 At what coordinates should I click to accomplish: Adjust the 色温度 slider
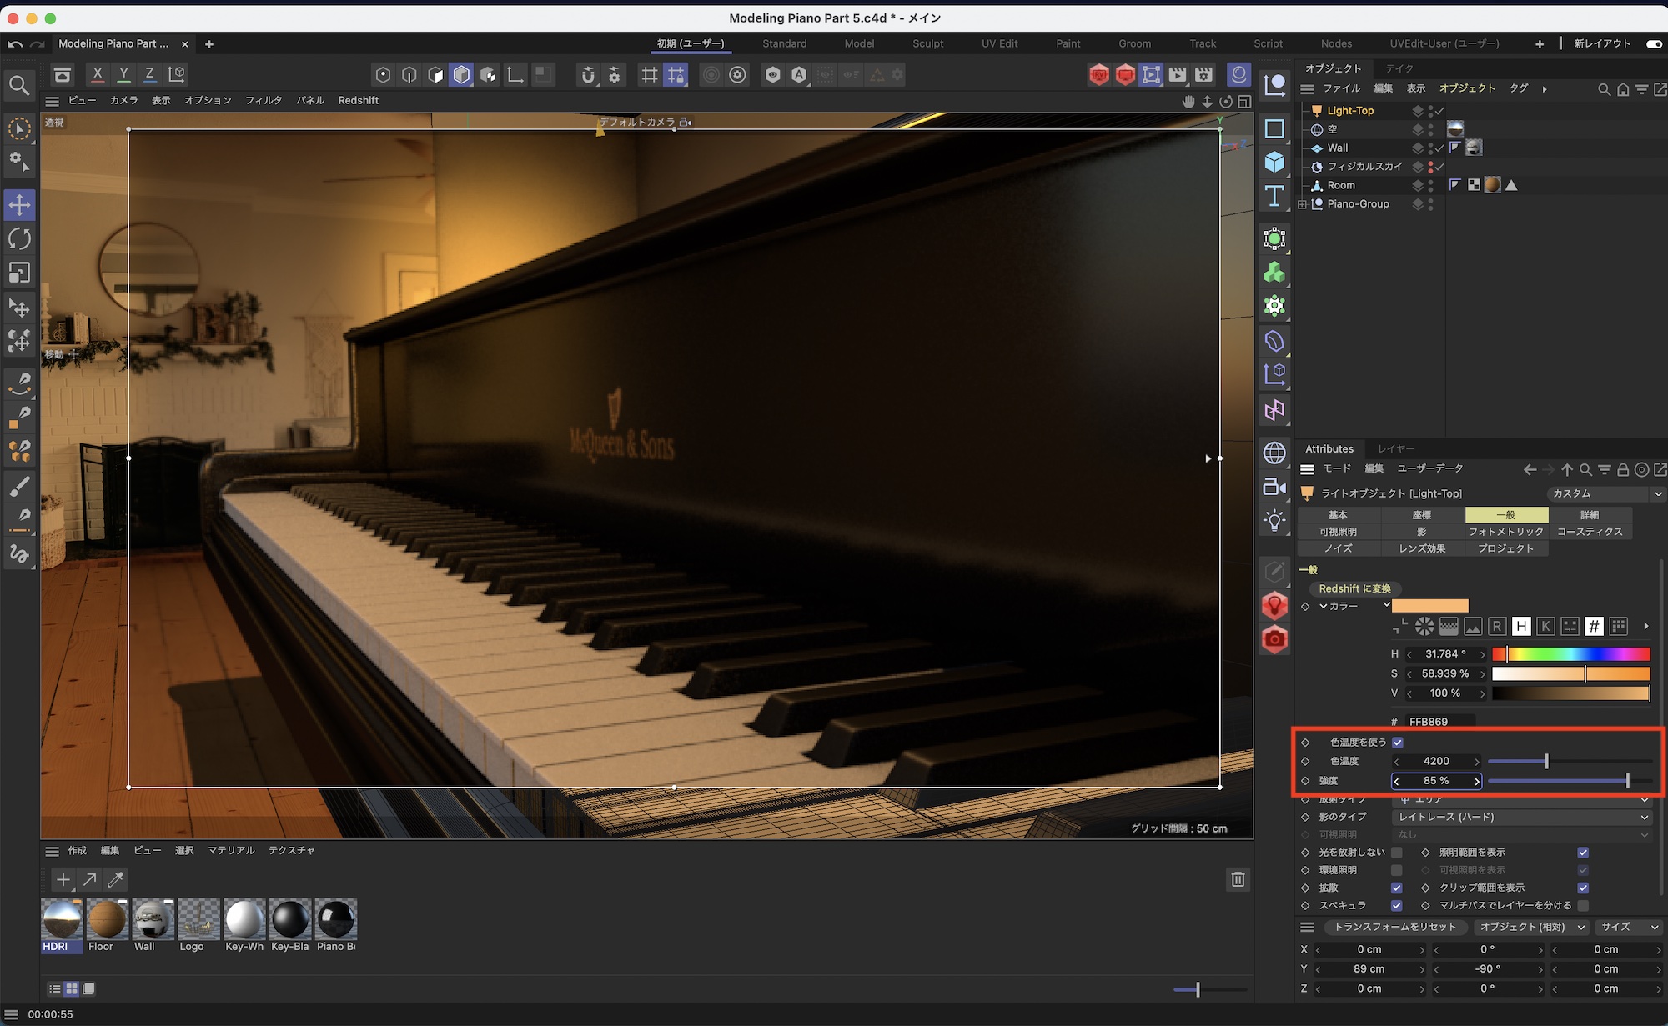point(1546,761)
